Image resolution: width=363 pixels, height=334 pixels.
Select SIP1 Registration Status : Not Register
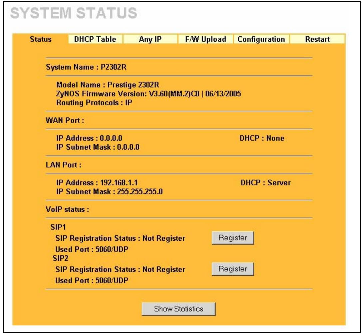click(x=120, y=238)
